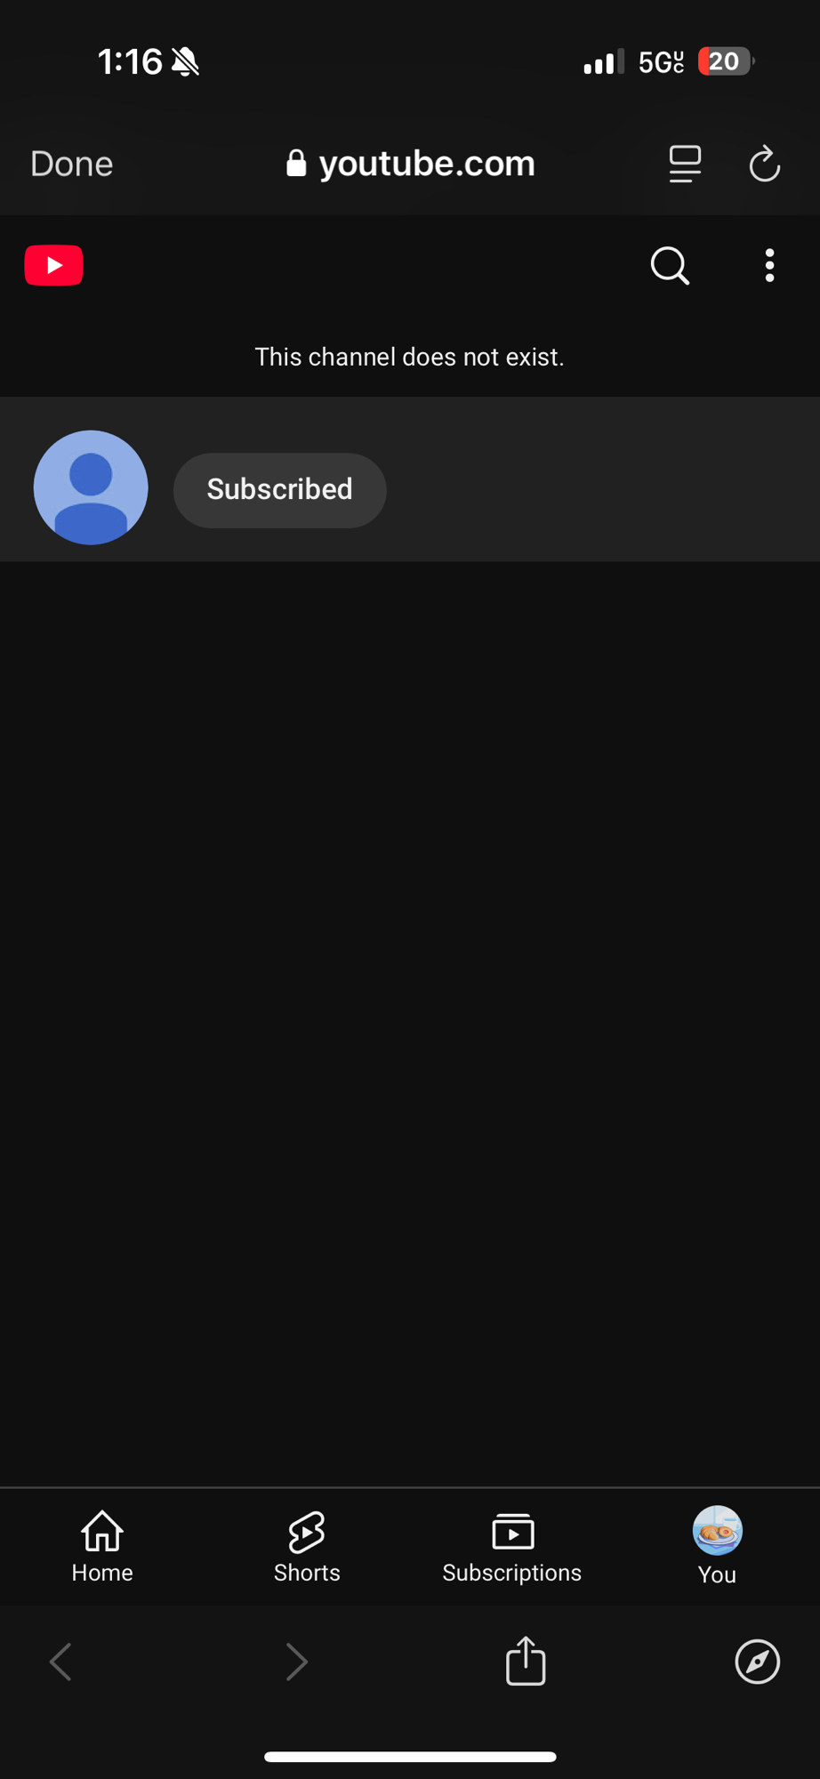This screenshot has width=820, height=1779.
Task: Toggle the Subscribed button
Action: [x=279, y=490]
